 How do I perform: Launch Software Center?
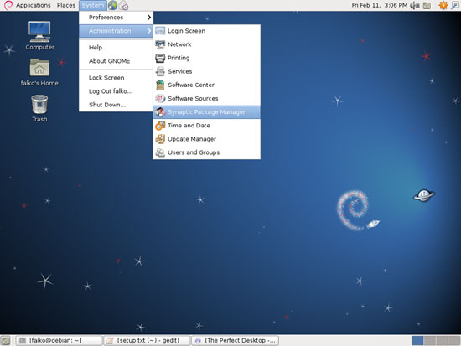(207, 85)
